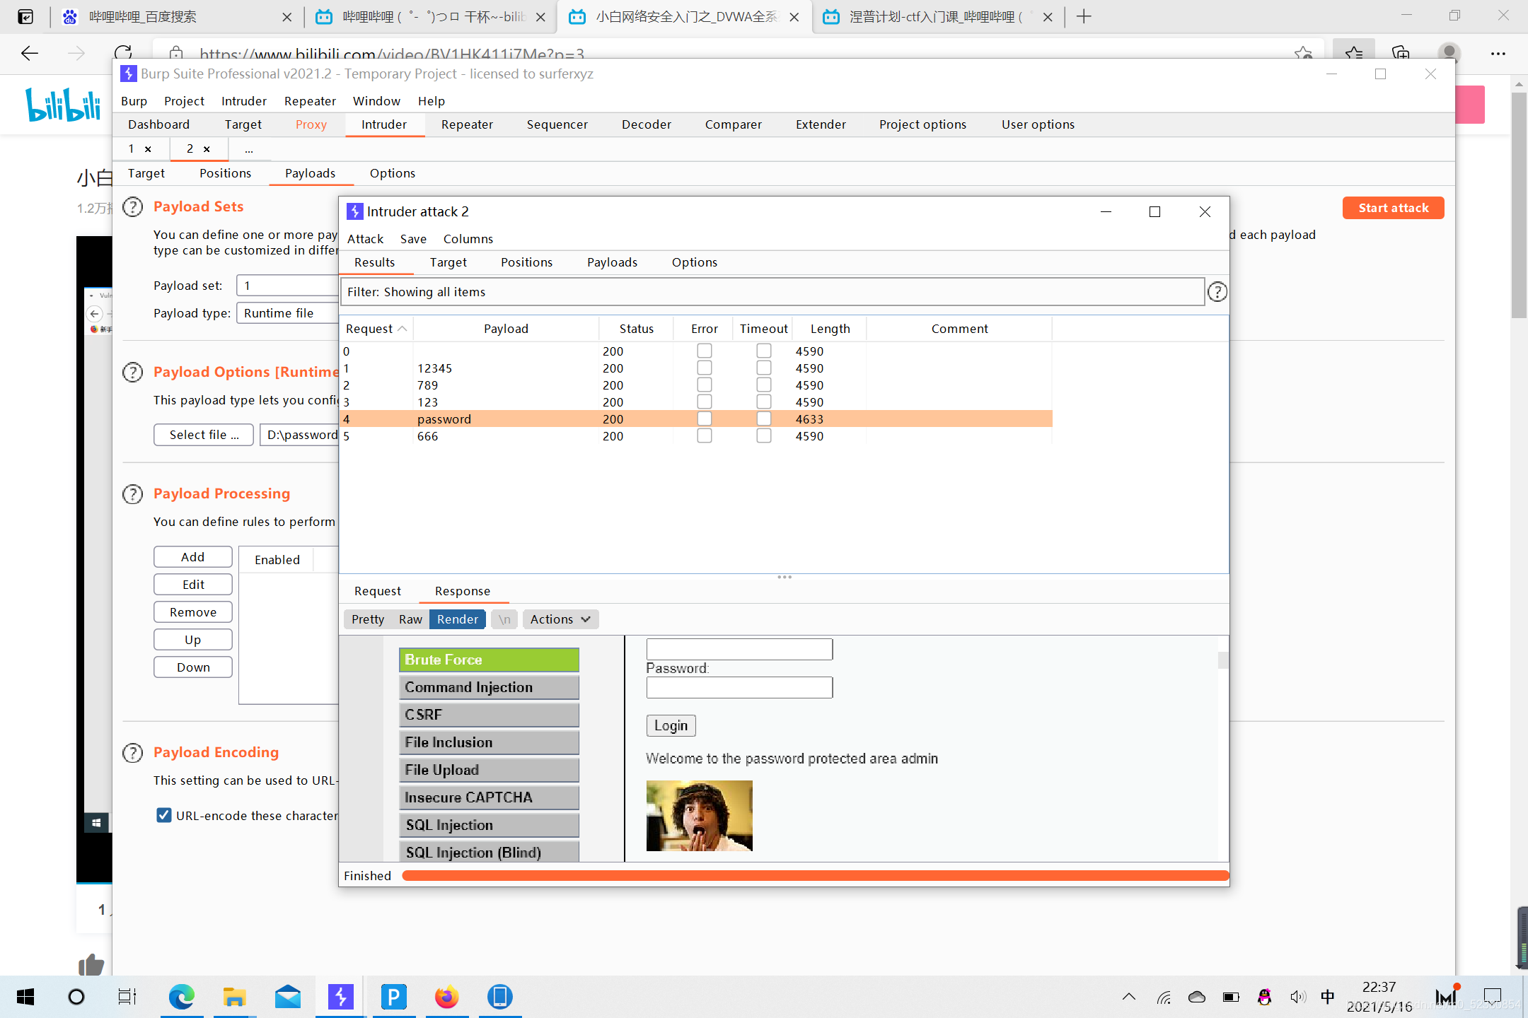This screenshot has height=1018, width=1528.
Task: Toggle the newline \n display icon
Action: (x=504, y=619)
